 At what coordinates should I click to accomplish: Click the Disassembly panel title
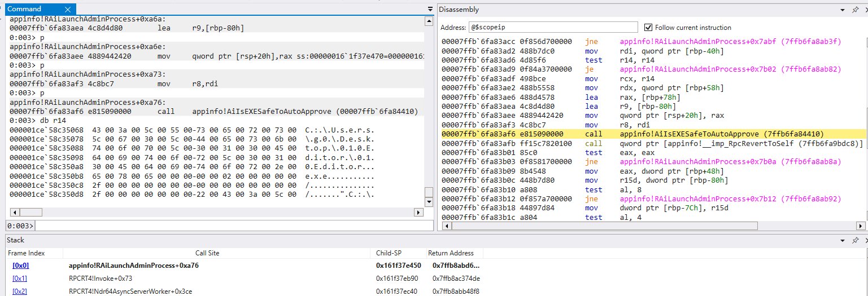[x=459, y=10]
